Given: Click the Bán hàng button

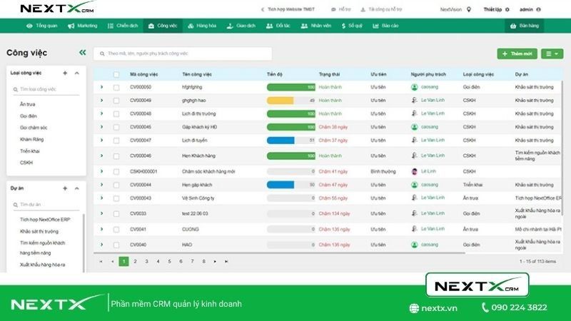Looking at the screenshot, I should pyautogui.click(x=525, y=26).
